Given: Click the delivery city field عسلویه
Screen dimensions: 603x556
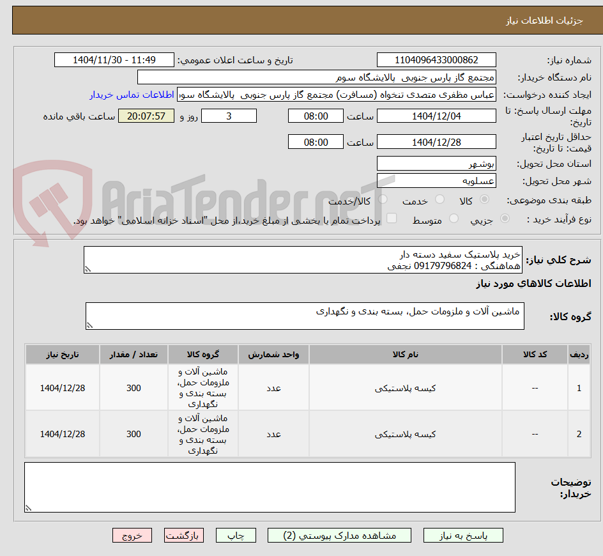Looking at the screenshot, I should 436,181.
